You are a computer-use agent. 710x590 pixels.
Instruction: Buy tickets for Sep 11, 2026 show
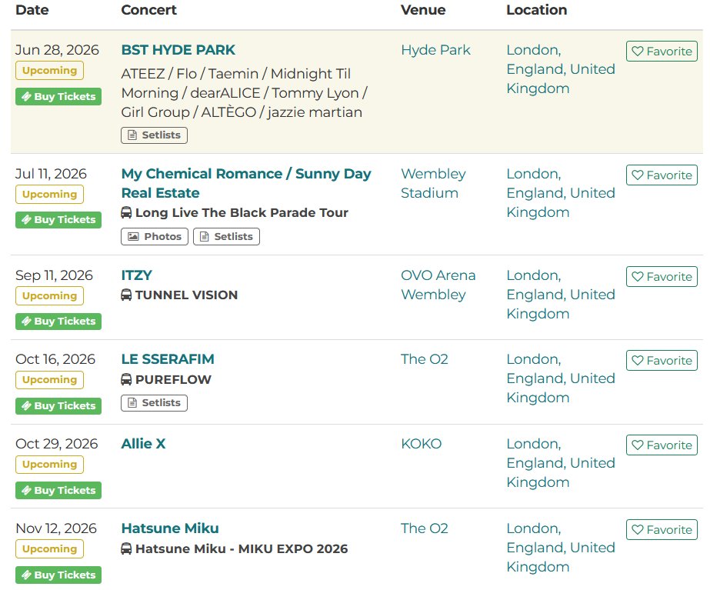click(x=58, y=321)
